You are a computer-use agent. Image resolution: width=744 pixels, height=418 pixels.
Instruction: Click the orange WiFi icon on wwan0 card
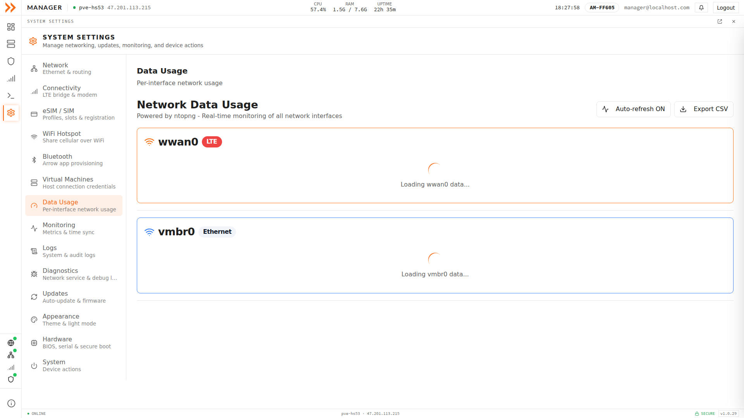pos(149,142)
